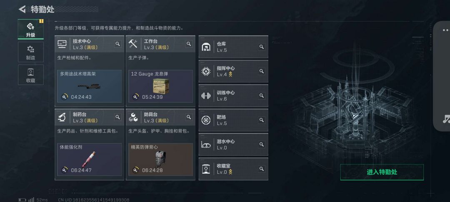View details magnifier for 制药台
This screenshot has width=450, height=202.
coord(117,117)
